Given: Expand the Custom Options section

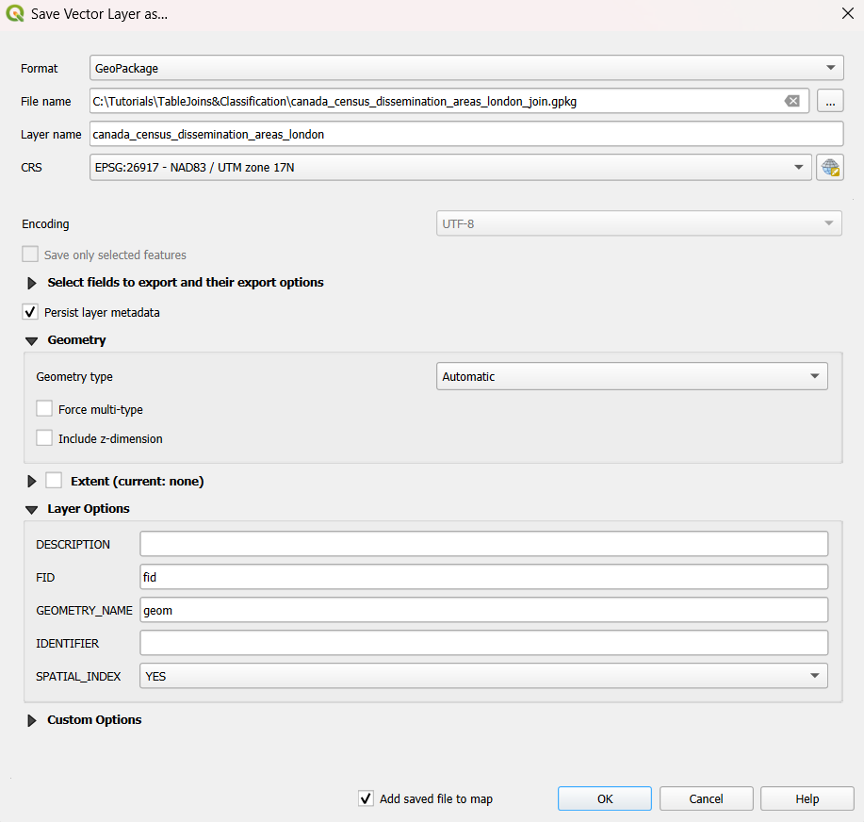Looking at the screenshot, I should coord(32,720).
